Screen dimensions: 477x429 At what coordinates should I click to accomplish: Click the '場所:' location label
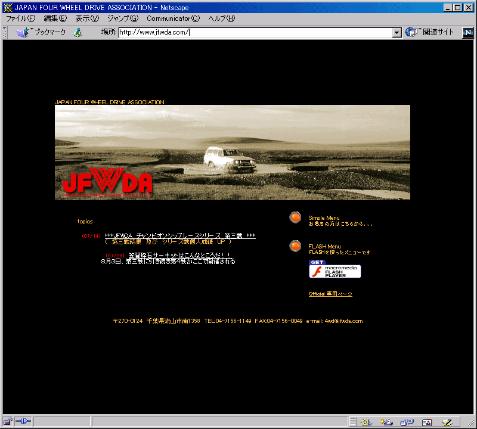click(x=109, y=32)
